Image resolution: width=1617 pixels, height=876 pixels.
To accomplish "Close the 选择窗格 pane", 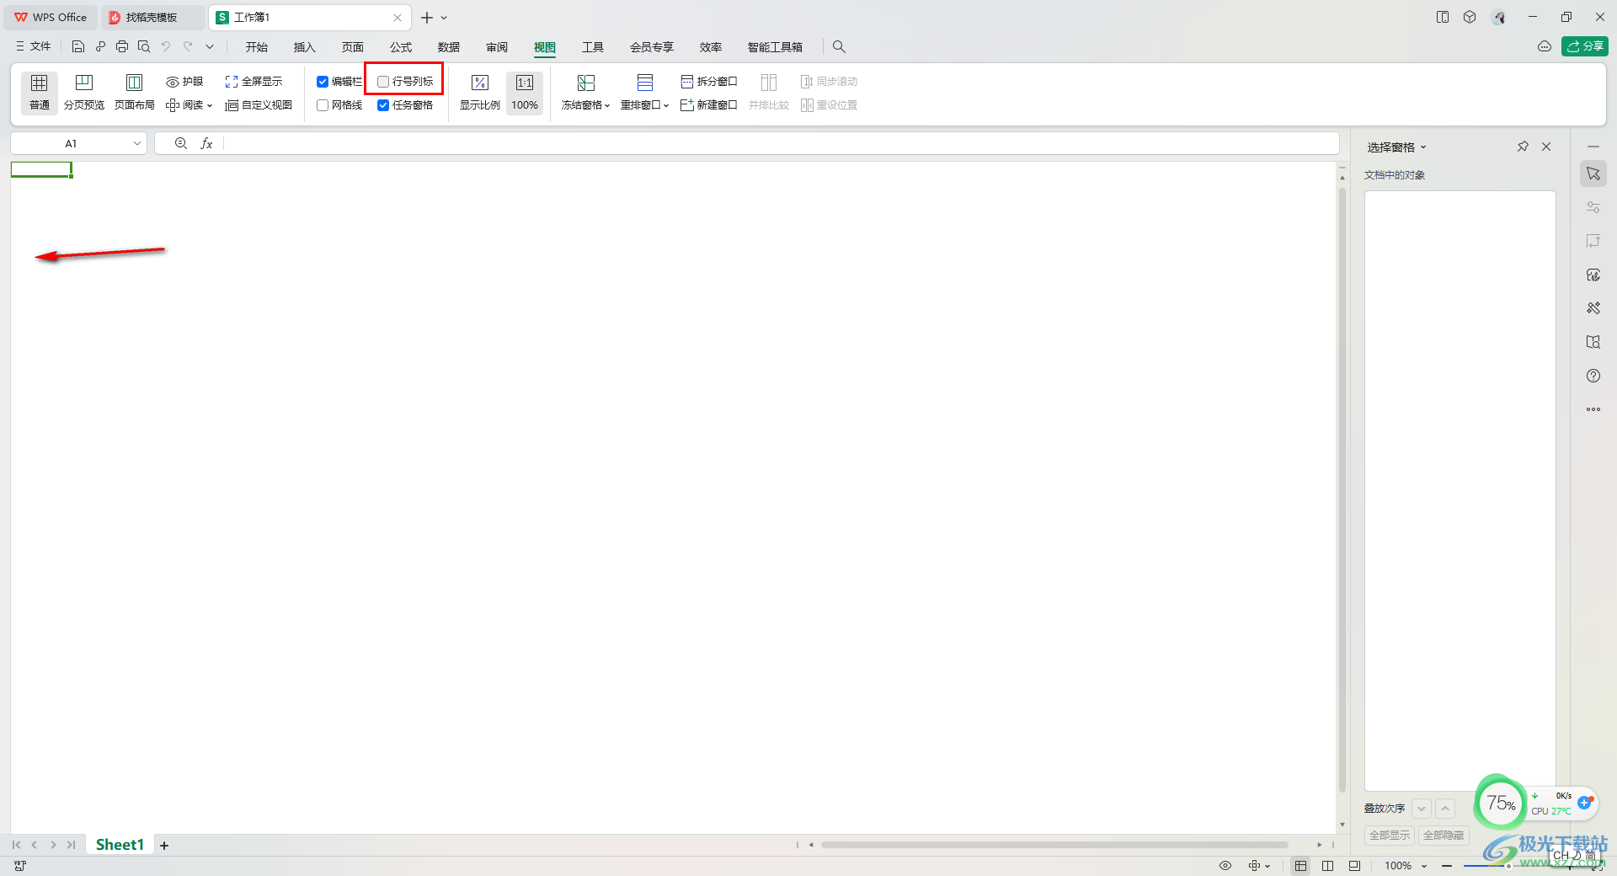I will coord(1546,147).
